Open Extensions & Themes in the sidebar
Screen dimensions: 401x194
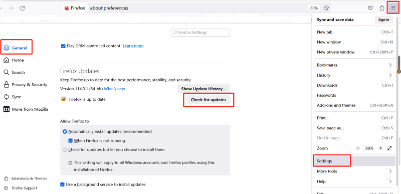(26, 178)
